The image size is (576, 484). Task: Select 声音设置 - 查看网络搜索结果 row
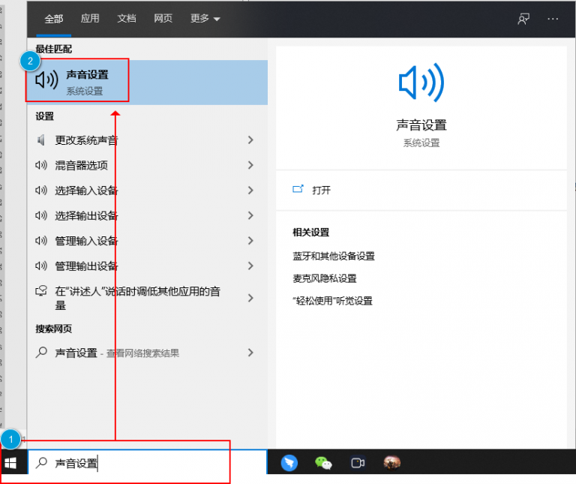(x=147, y=353)
